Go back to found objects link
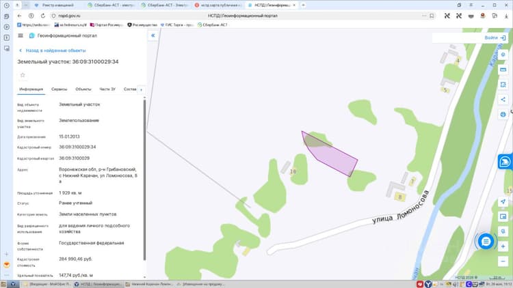This screenshot has width=513, height=288. tap(53, 51)
